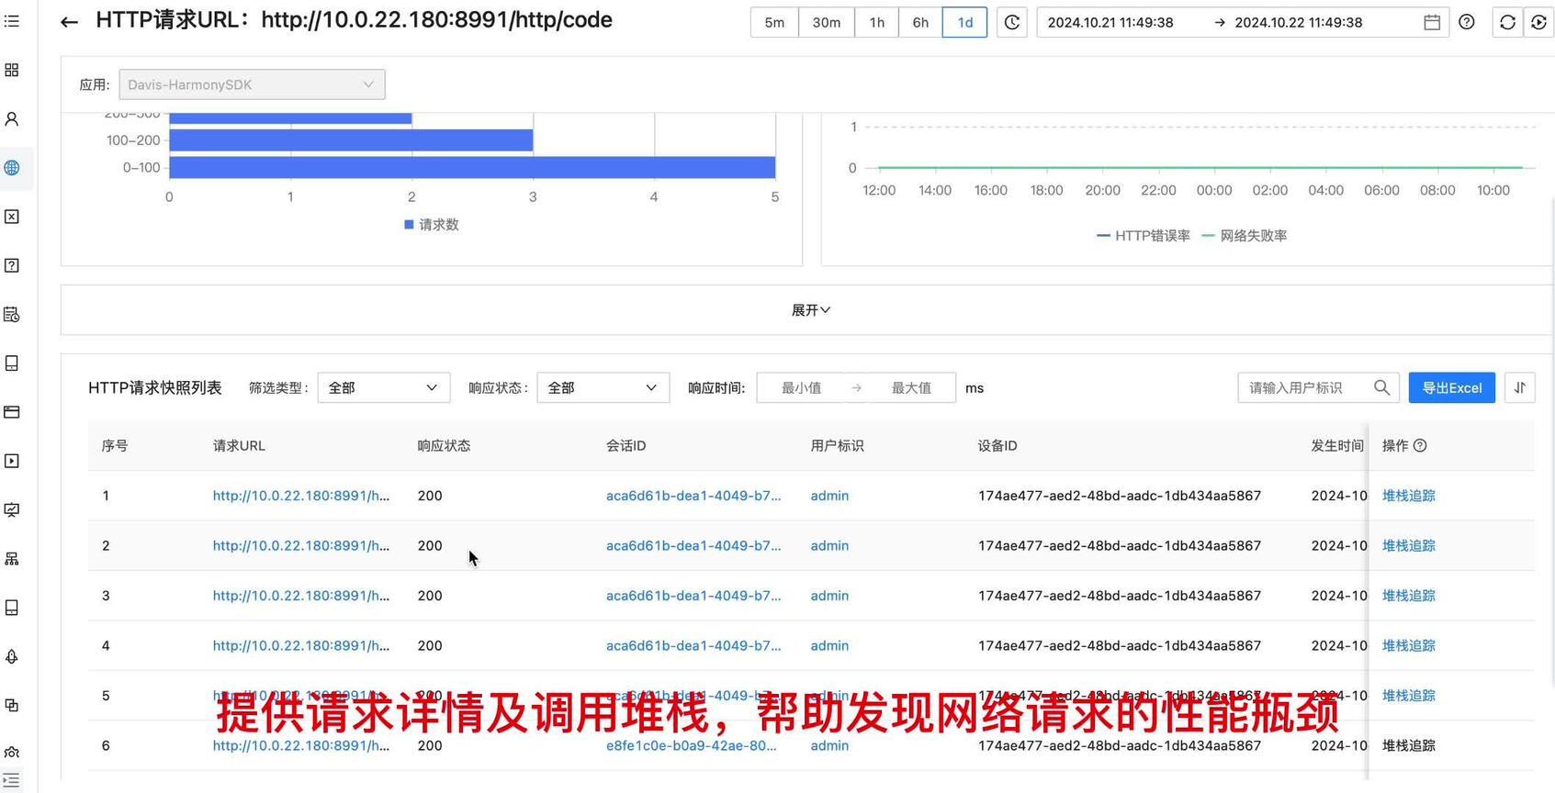Select the 6h time range
Image resolution: width=1555 pixels, height=793 pixels.
coord(920,22)
